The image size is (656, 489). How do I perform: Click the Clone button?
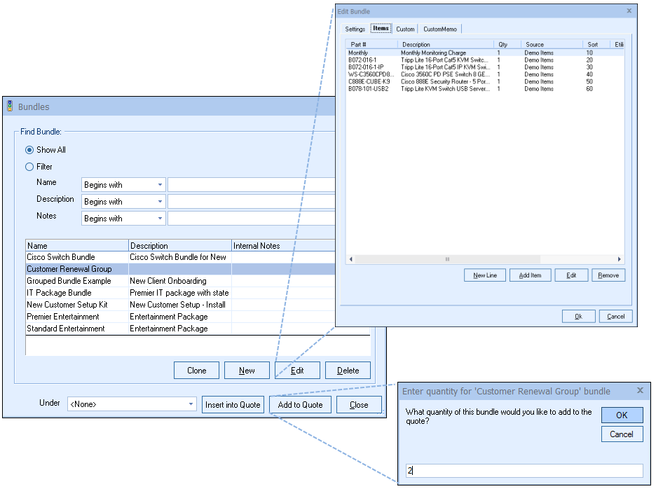tap(196, 371)
